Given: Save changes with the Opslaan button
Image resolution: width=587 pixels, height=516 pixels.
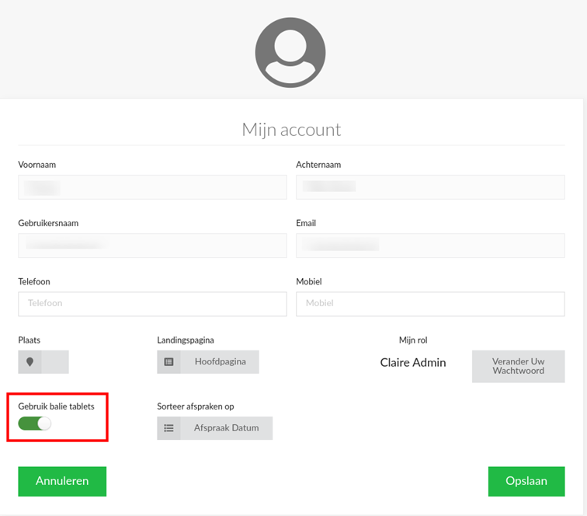Looking at the screenshot, I should coord(526,481).
